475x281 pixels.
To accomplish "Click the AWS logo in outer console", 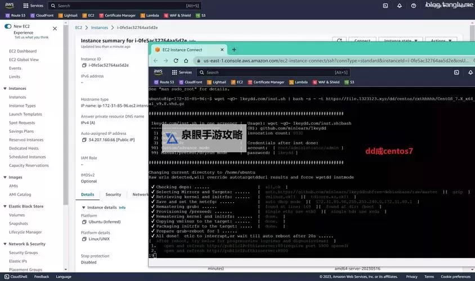I will [x=10, y=6].
